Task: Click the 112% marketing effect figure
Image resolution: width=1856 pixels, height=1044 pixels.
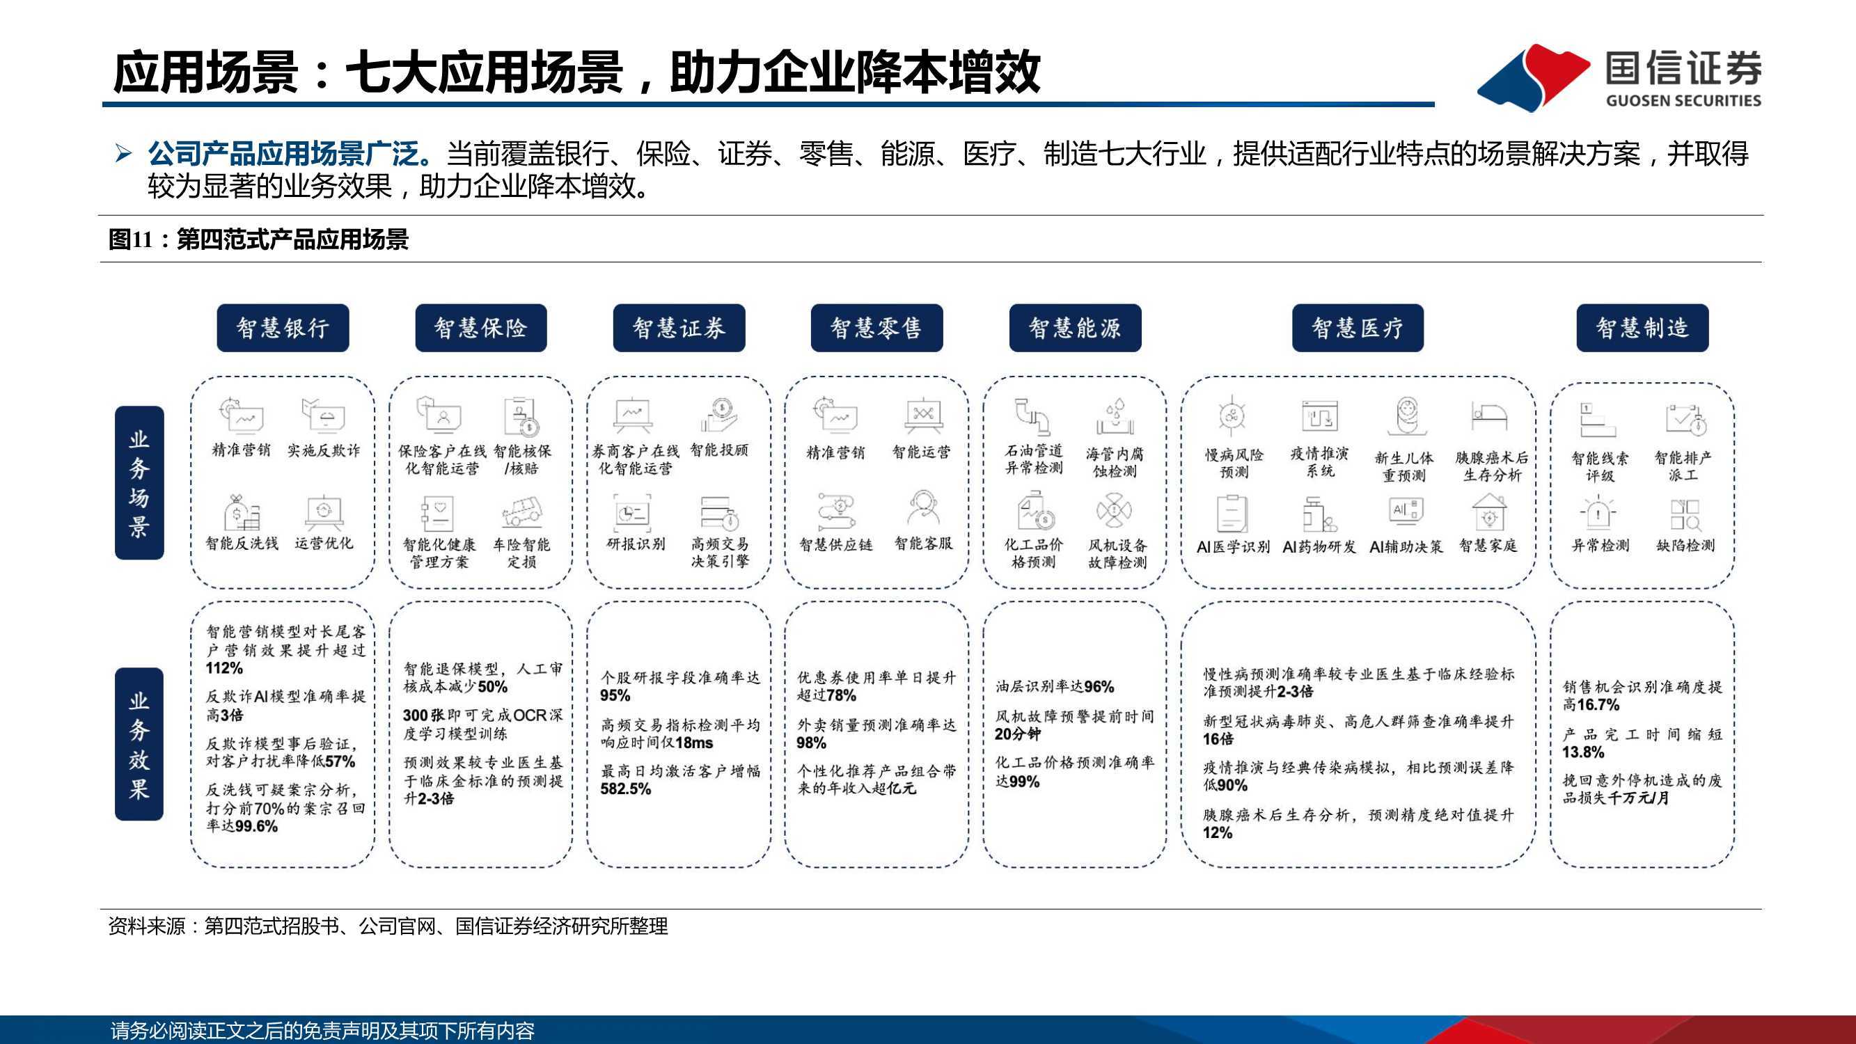Action: (224, 668)
